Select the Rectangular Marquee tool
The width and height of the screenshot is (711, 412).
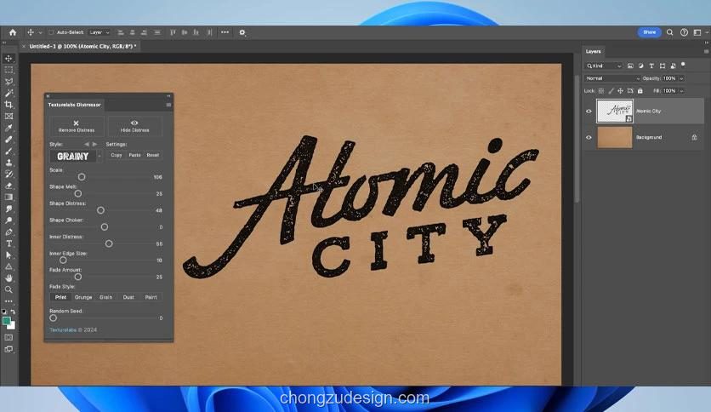coord(9,71)
